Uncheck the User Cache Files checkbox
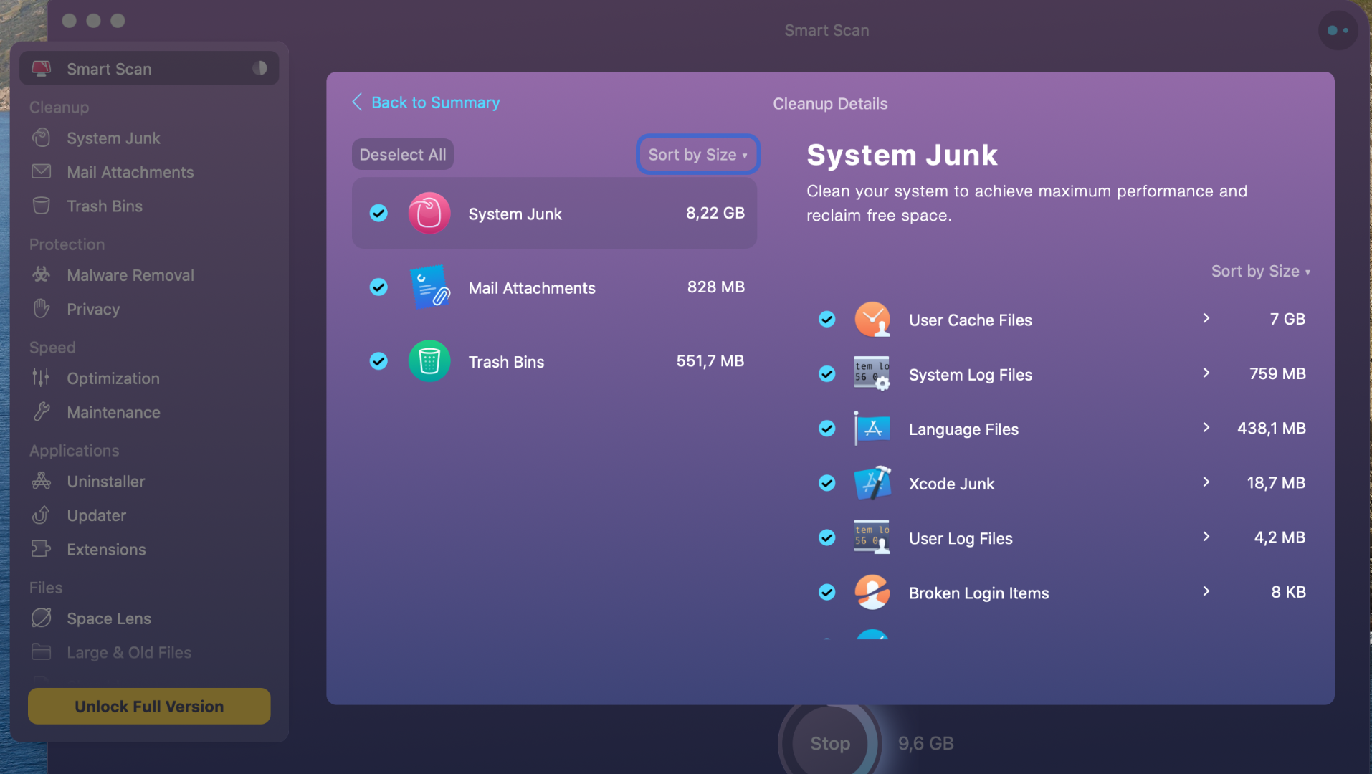This screenshot has width=1372, height=774. (827, 319)
